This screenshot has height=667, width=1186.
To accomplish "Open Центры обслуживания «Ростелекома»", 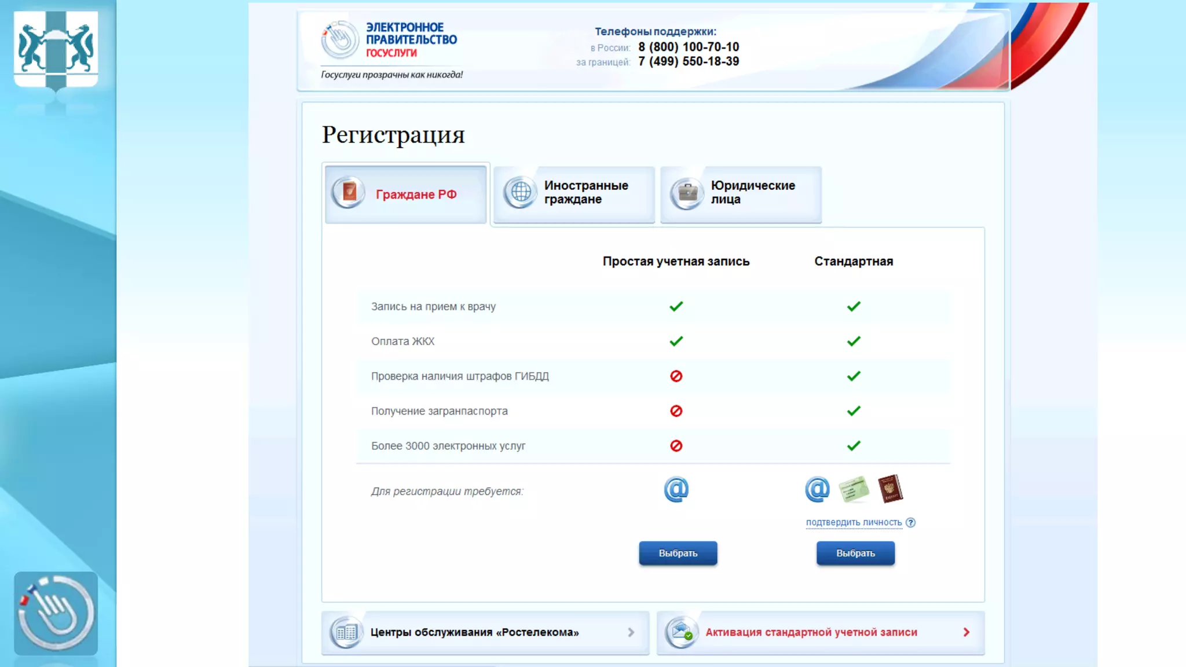I will pyautogui.click(x=485, y=632).
